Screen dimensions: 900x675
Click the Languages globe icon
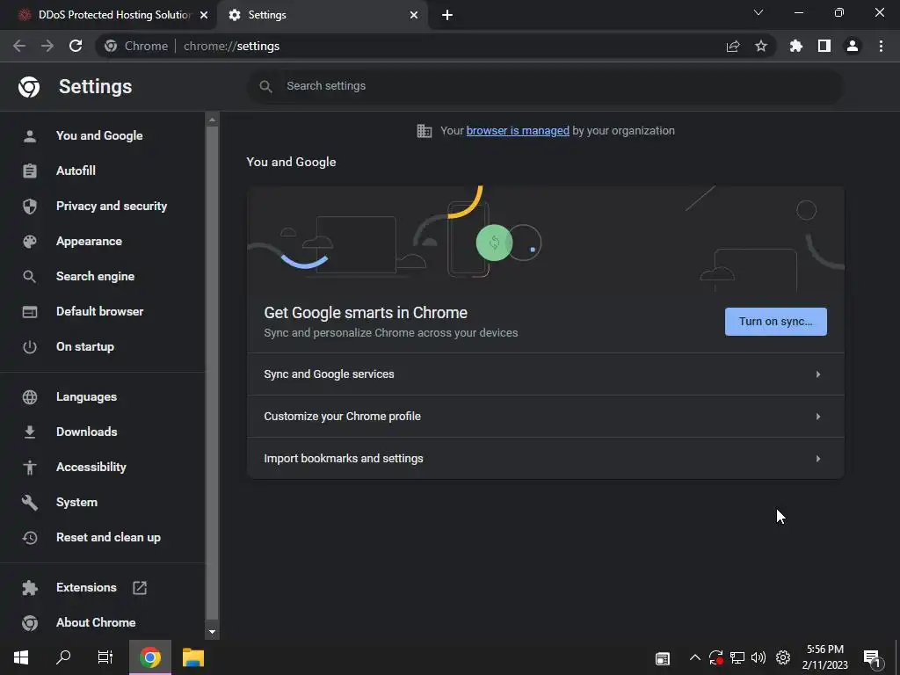[30, 397]
